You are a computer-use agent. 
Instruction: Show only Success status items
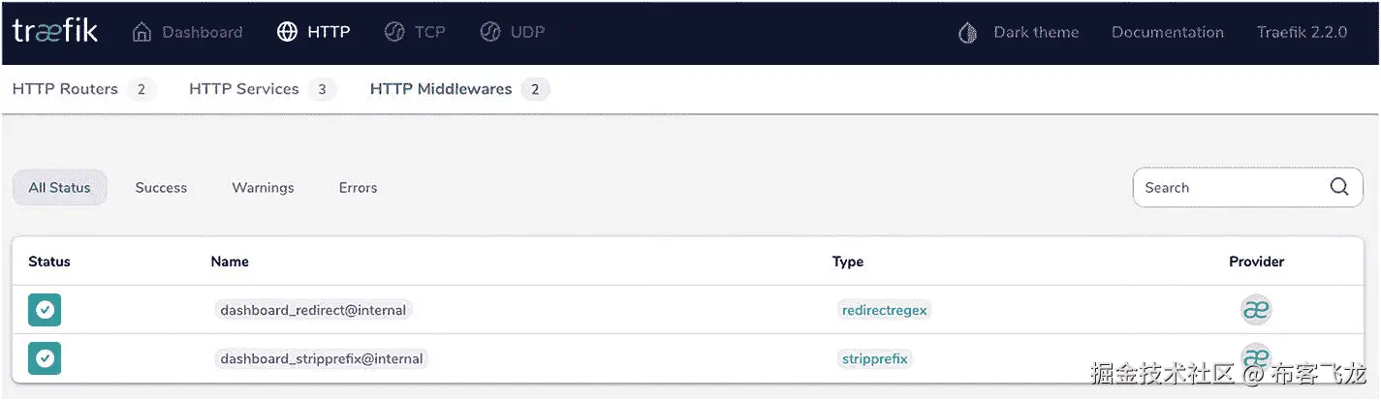pyautogui.click(x=161, y=188)
